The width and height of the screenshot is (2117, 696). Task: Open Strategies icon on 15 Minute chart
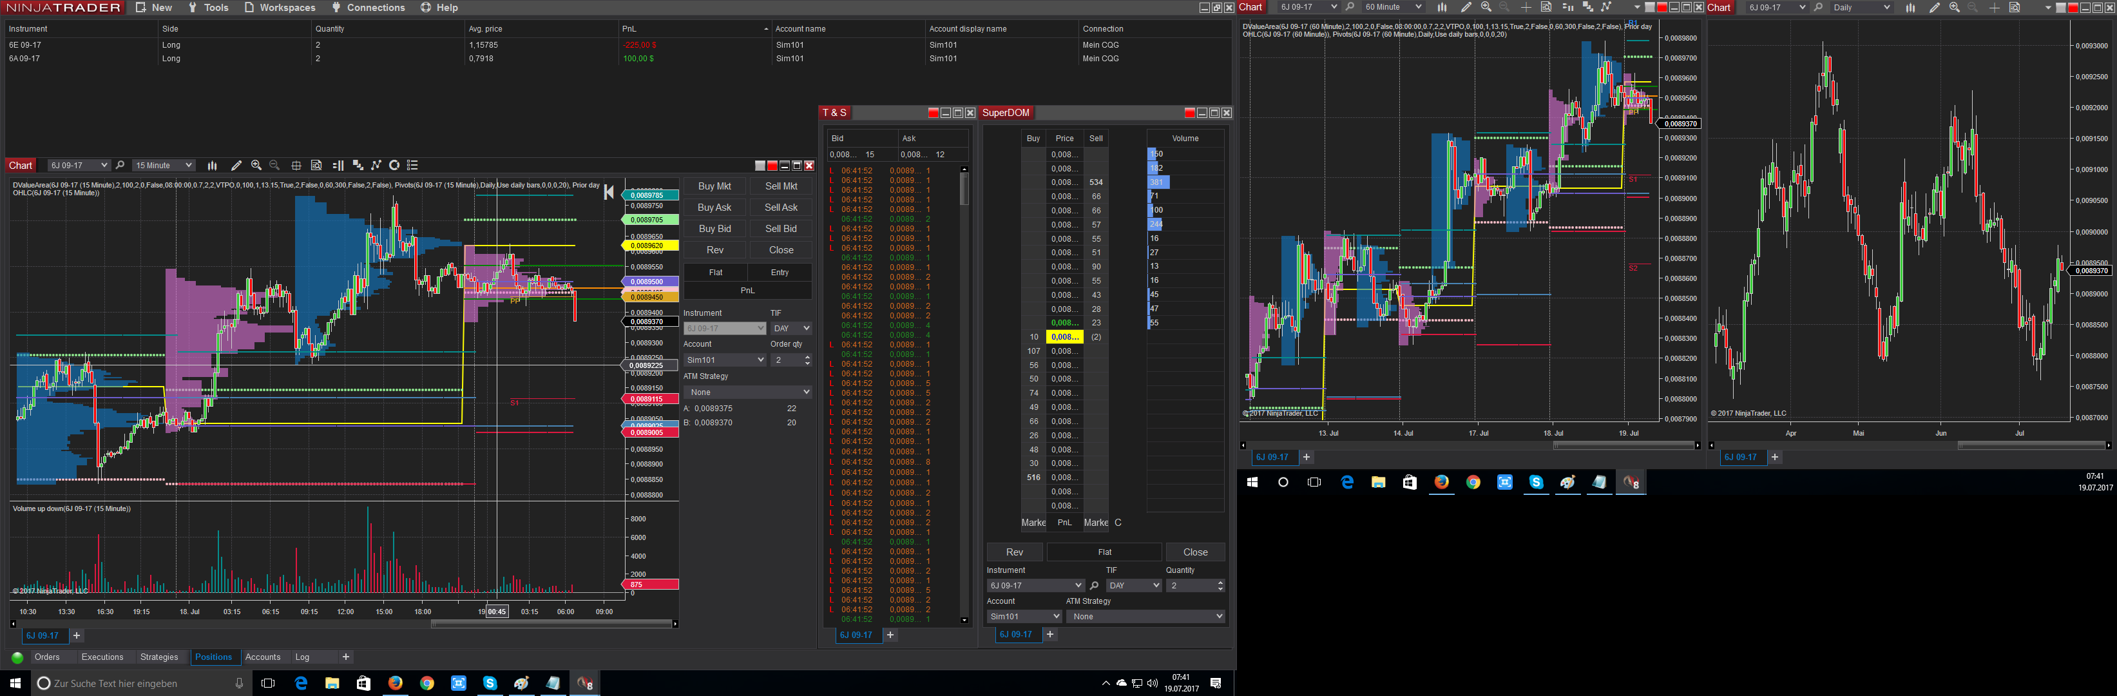394,165
